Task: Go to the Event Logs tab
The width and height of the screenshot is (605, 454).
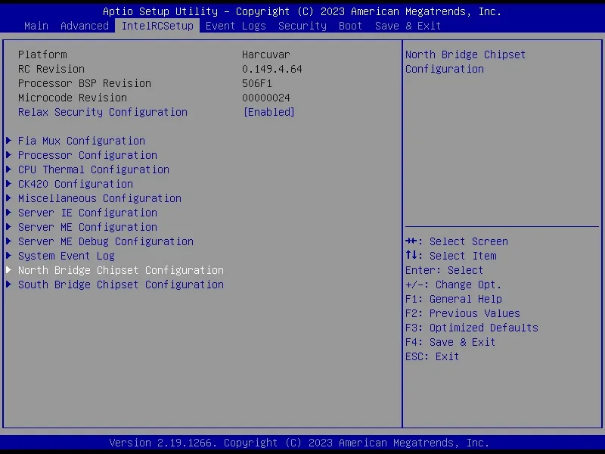Action: [x=236, y=26]
